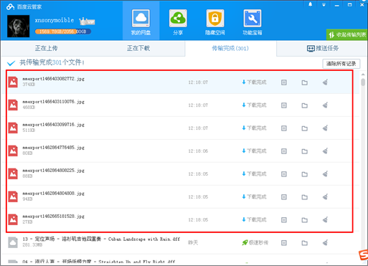Clear record of mmexport1466403082772.jpg with broom icon

pyautogui.click(x=325, y=82)
